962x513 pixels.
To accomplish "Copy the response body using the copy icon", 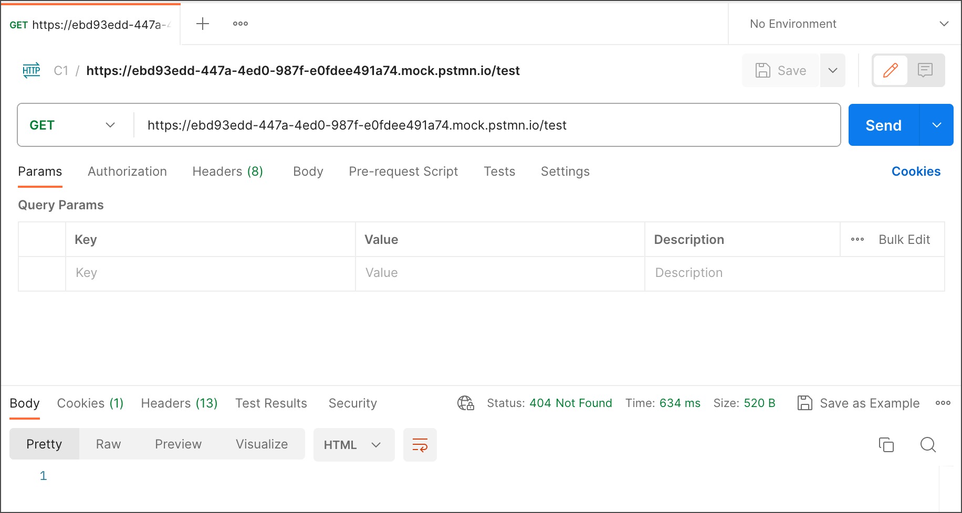I will [887, 444].
